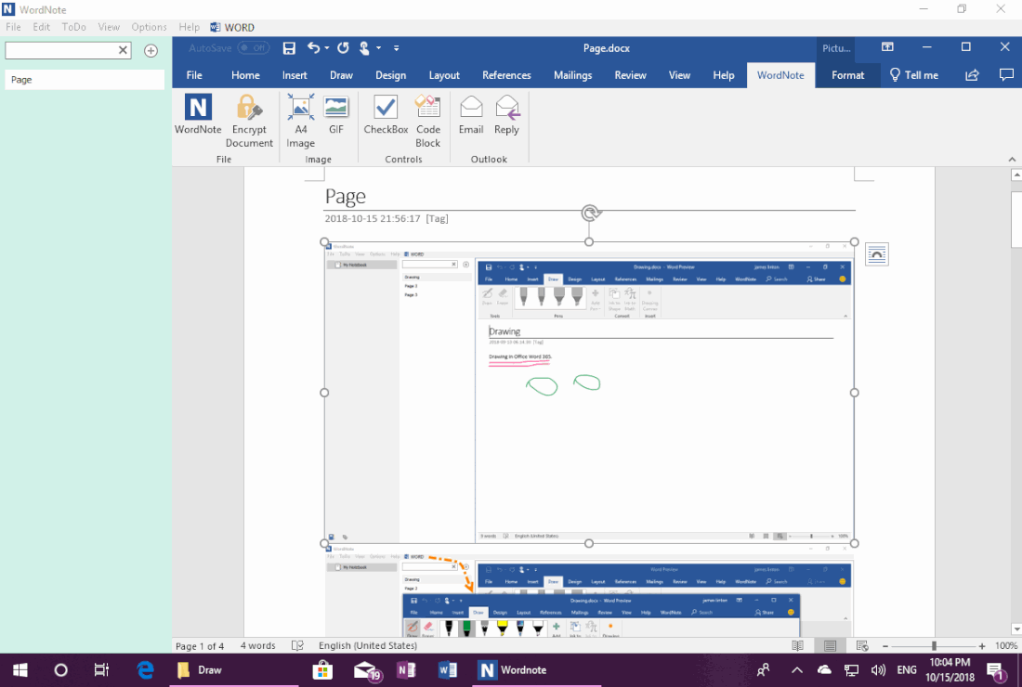
Task: Open the Draw ribbon tab
Action: [341, 75]
